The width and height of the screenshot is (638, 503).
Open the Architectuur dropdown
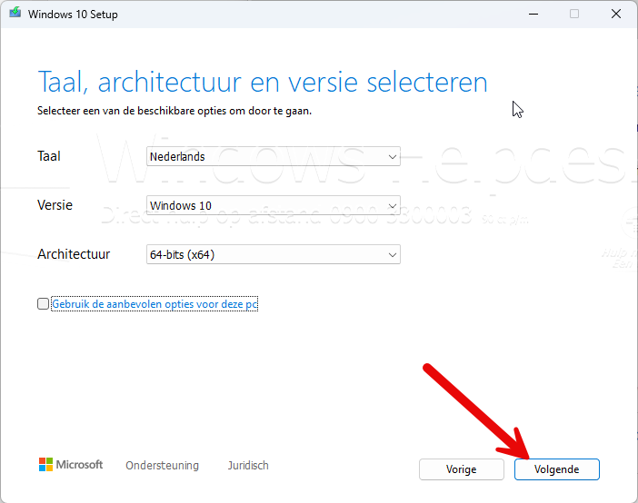[x=274, y=254]
